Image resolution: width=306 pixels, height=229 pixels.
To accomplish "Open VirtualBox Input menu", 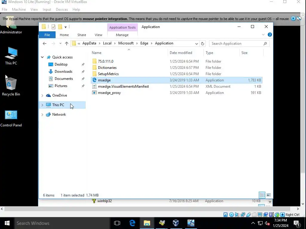I will pos(47,9).
